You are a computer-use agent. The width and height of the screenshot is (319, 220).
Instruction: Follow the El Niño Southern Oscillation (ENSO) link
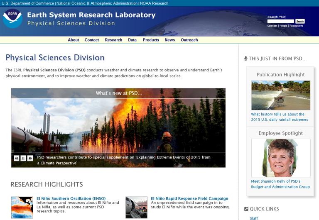(x=71, y=198)
